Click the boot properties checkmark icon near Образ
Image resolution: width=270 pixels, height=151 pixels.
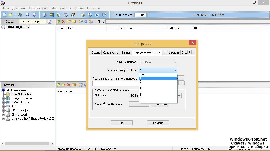pyautogui.click(x=50, y=22)
